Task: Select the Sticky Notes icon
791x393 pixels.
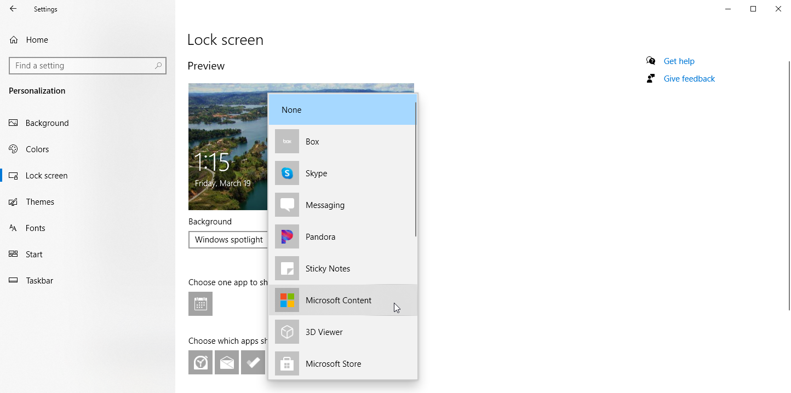Action: 287,268
